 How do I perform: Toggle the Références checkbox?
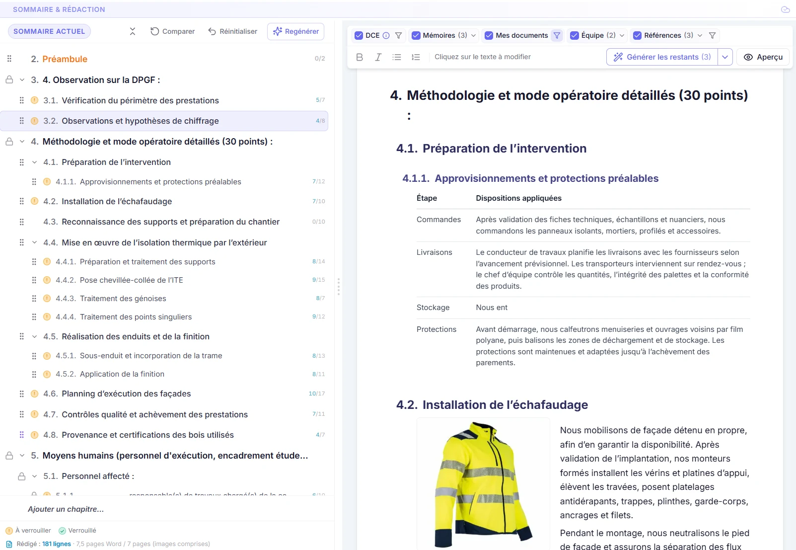coord(637,35)
